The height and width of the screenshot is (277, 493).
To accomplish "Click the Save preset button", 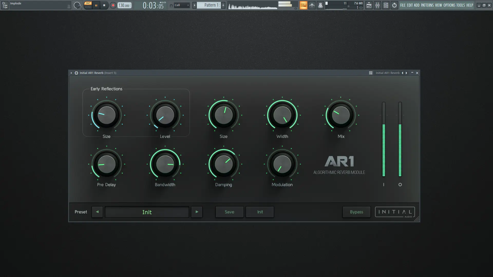I will [x=229, y=212].
